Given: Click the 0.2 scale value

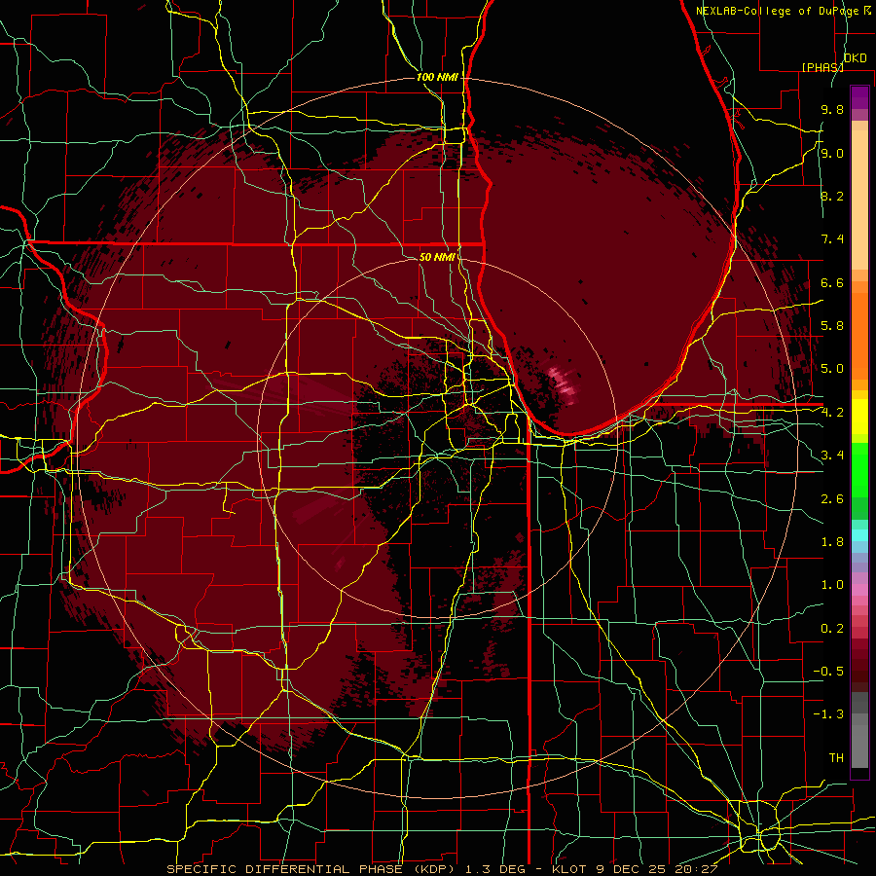Looking at the screenshot, I should point(832,629).
